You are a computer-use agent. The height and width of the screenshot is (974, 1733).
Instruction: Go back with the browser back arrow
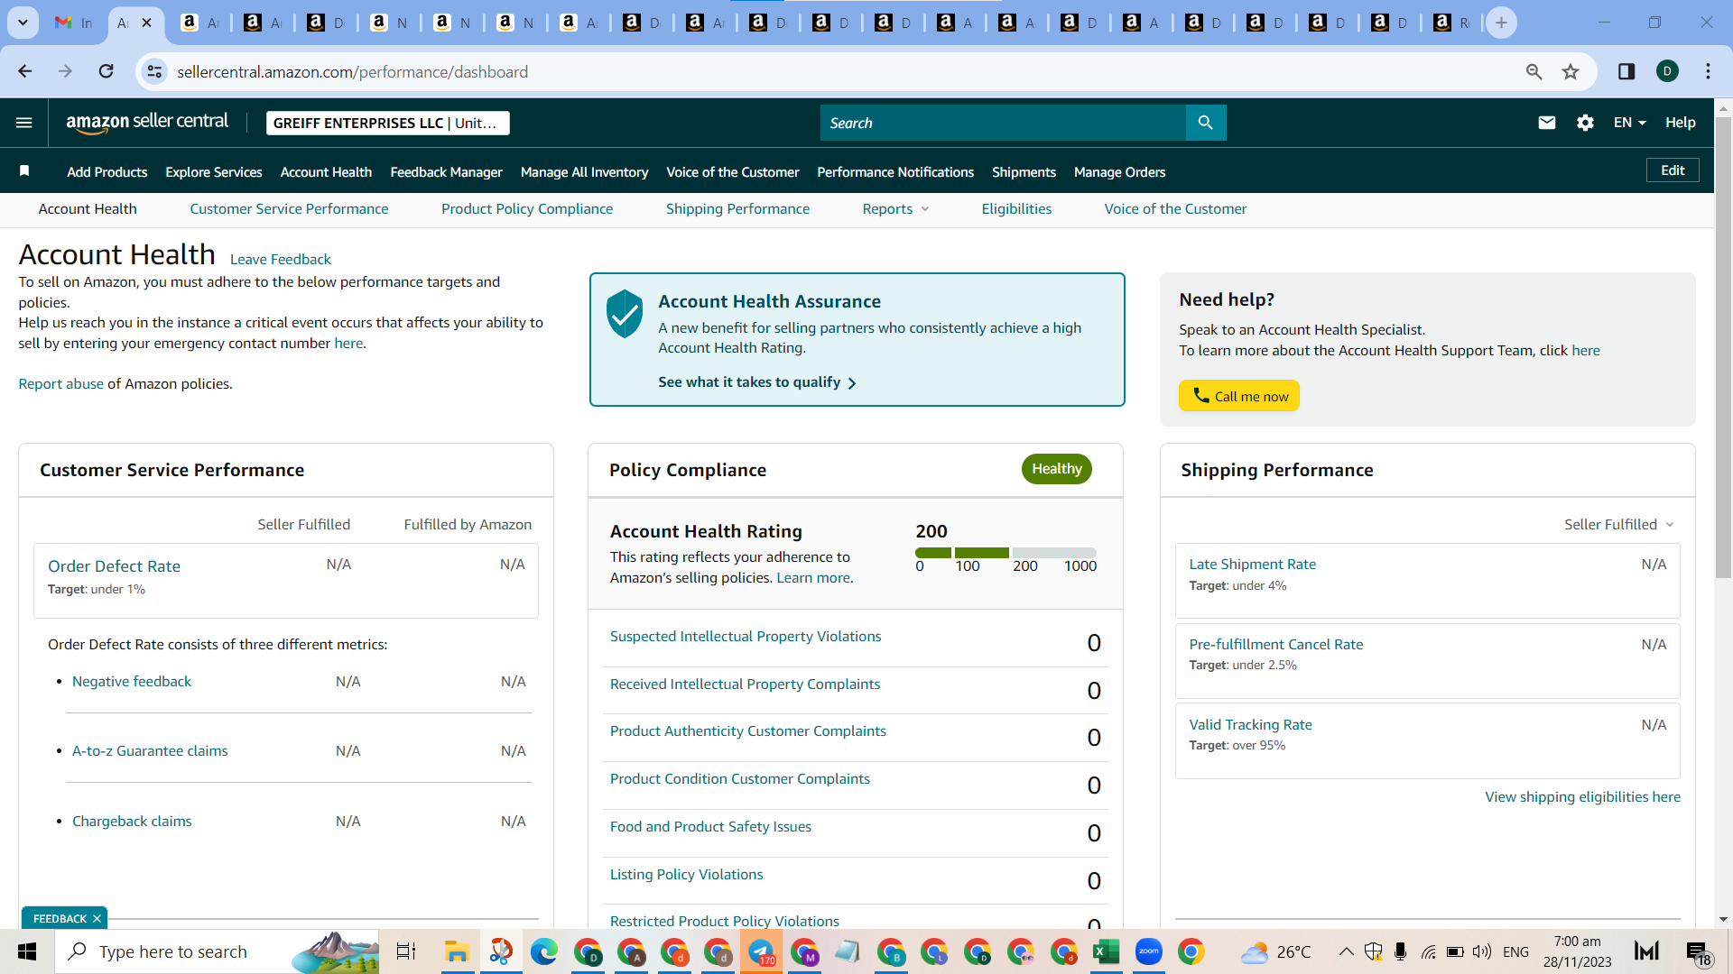[x=25, y=71]
